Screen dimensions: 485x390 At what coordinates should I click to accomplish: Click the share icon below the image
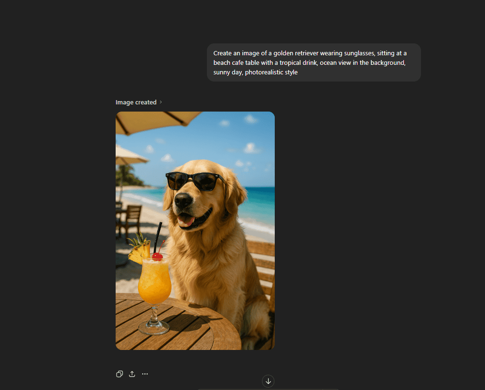[132, 374]
